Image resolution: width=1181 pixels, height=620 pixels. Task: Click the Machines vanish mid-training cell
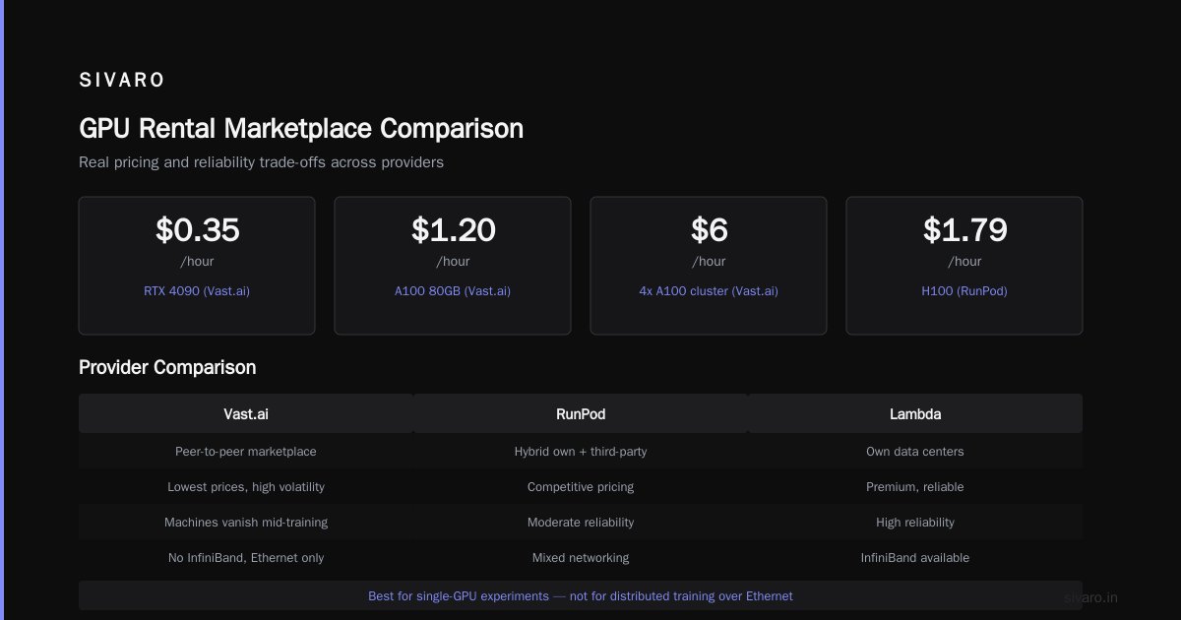pos(246,523)
